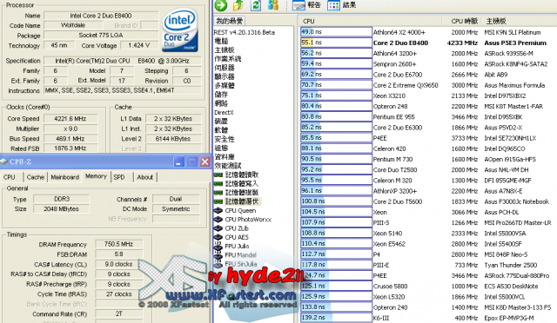Viewport: 557px width, 323px height.
Task: Open the 報告 report wizard button
Action: (x=306, y=5)
